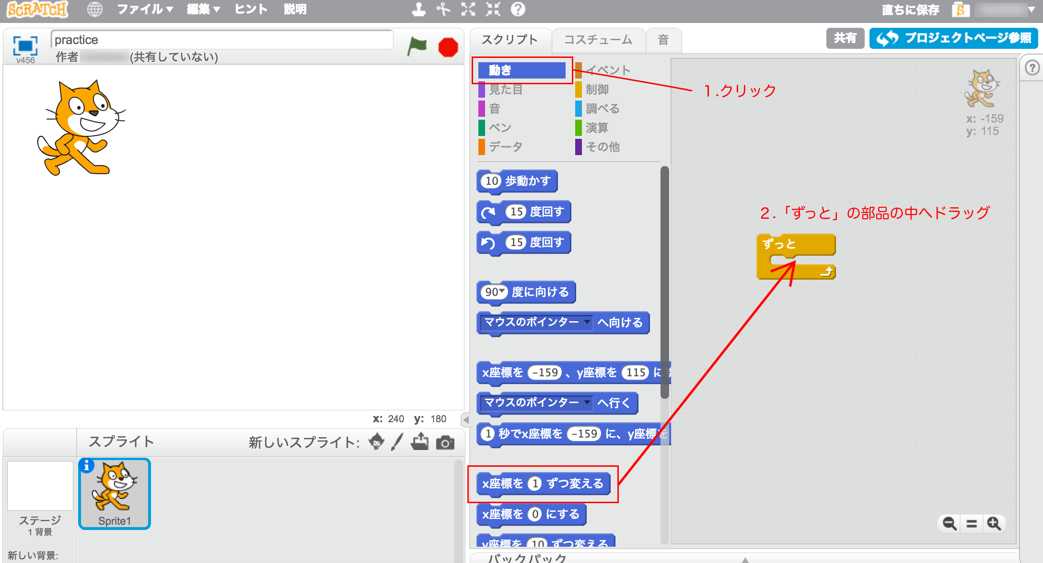This screenshot has height=563, width=1043.
Task: Switch to the 音 tab
Action: (663, 40)
